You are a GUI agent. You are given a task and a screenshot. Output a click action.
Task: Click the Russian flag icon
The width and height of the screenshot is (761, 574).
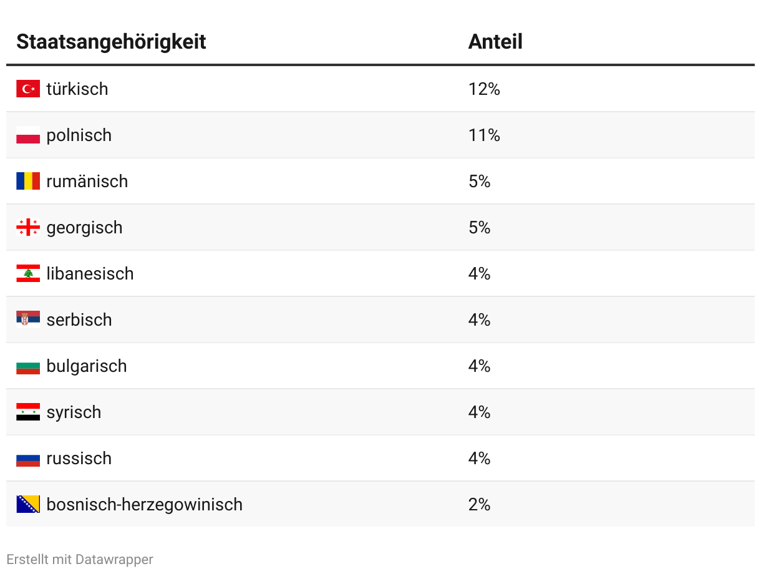pos(28,459)
